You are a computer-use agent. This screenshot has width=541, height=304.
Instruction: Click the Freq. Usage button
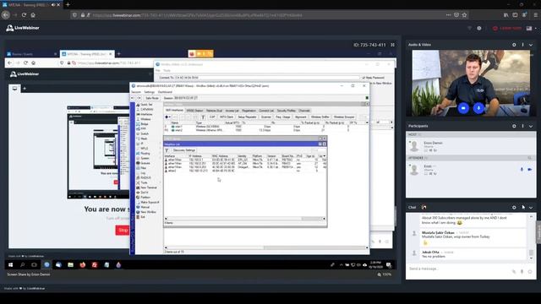(x=283, y=117)
